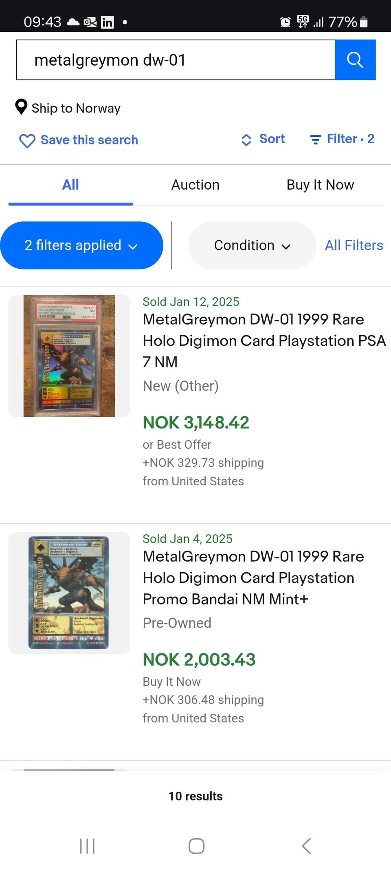
Task: Open the All Filters link
Action: pos(354,246)
